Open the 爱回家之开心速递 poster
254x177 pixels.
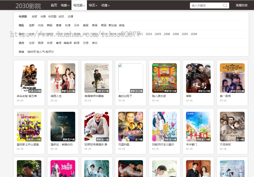[29, 126]
